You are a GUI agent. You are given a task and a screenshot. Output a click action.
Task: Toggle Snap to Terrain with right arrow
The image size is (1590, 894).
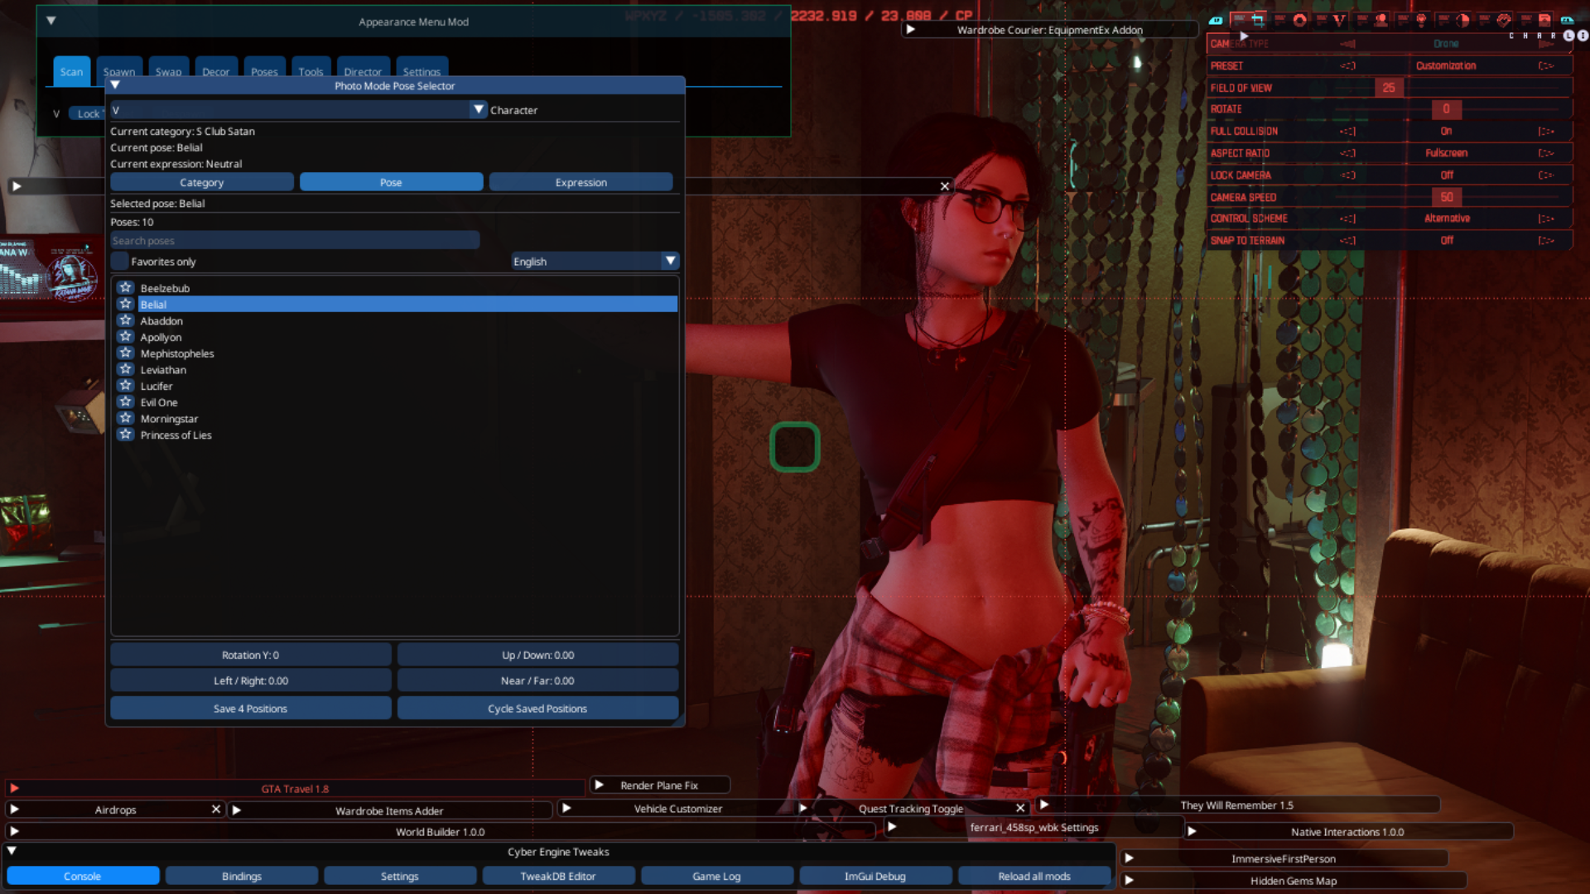[x=1545, y=240]
